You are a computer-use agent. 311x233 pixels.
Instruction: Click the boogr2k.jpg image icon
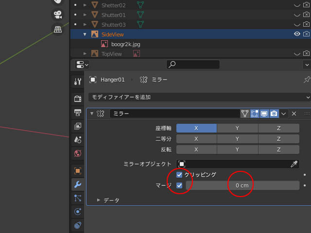104,44
